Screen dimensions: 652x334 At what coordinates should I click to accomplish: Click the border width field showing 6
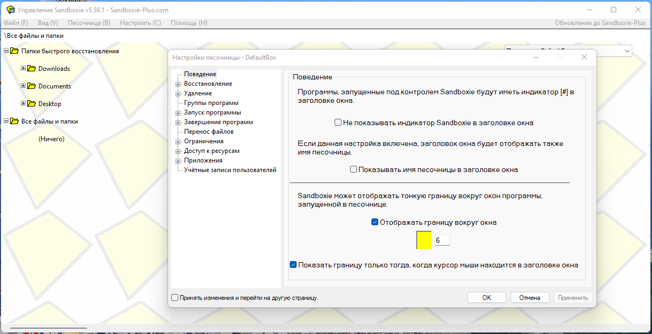pos(442,241)
